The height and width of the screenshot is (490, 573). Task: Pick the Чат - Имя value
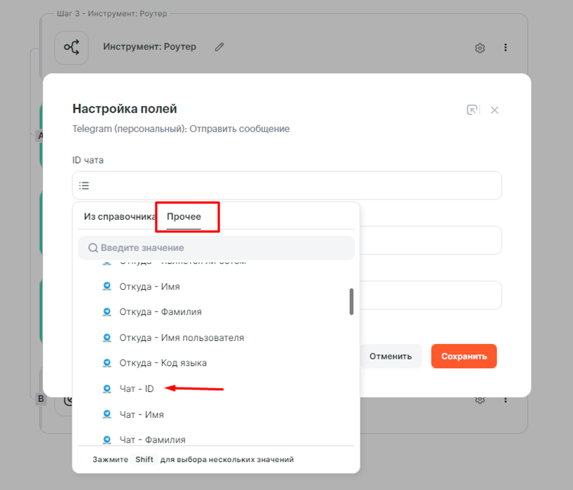(141, 414)
